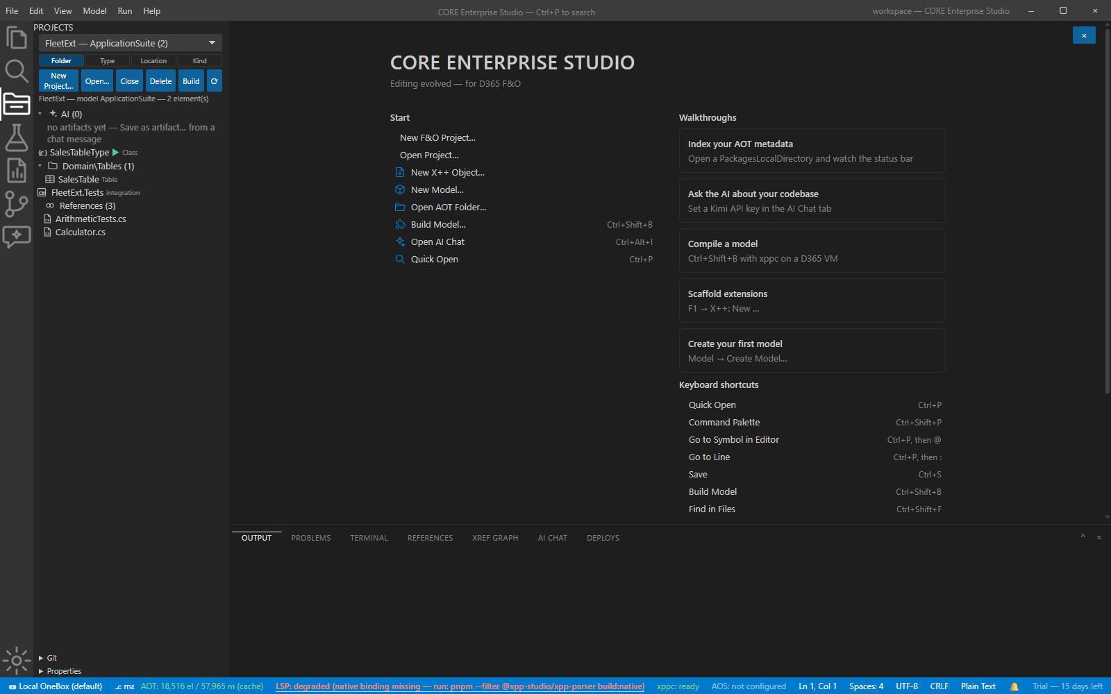Close the bottom output panel
The width and height of the screenshot is (1111, 694).
(x=1099, y=538)
